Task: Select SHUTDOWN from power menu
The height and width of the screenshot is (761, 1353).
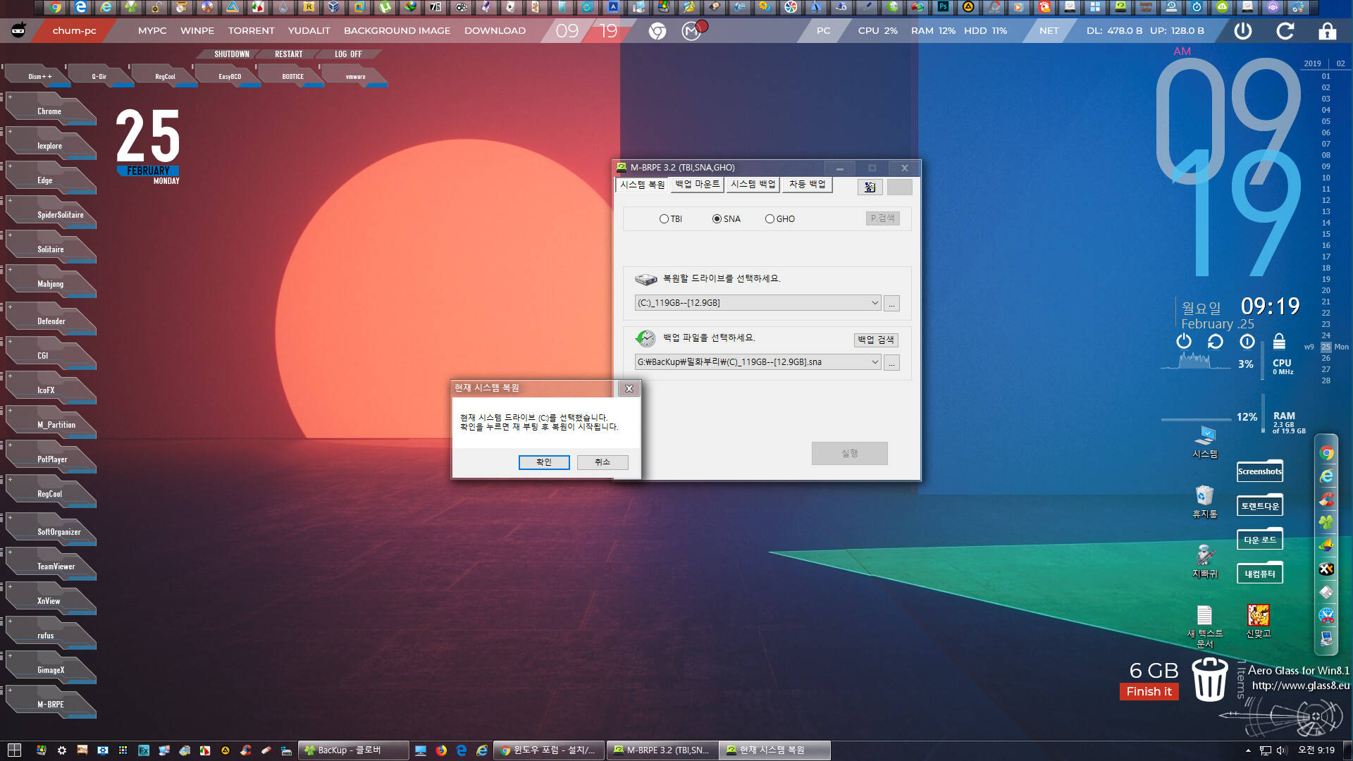Action: coord(233,53)
